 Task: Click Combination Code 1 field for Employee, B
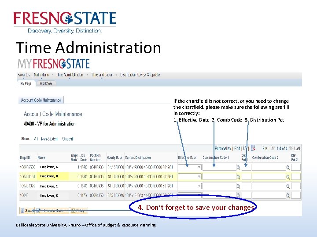(x=219, y=177)
